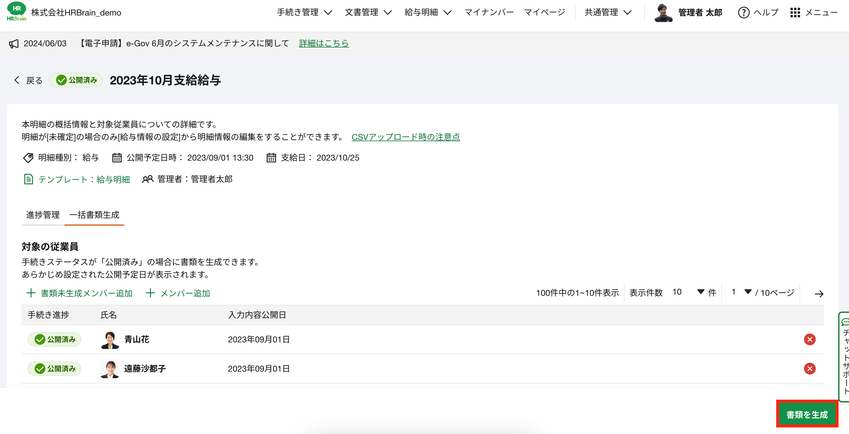Screen dimensions: 849x434
Task: Click page title 2023年10月支給給与
Action: coord(165,80)
